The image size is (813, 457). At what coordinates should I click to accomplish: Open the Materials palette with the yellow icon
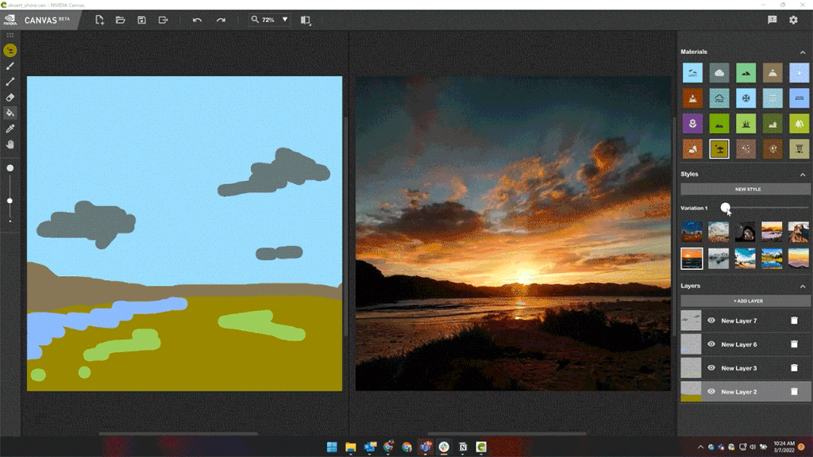coord(10,49)
